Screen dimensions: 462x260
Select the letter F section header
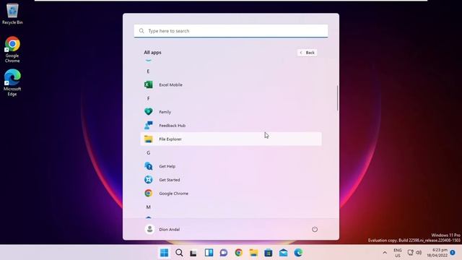pyautogui.click(x=148, y=98)
